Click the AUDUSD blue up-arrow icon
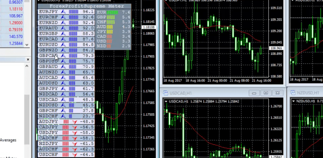This screenshot has height=158, width=323. [x=63, y=83]
